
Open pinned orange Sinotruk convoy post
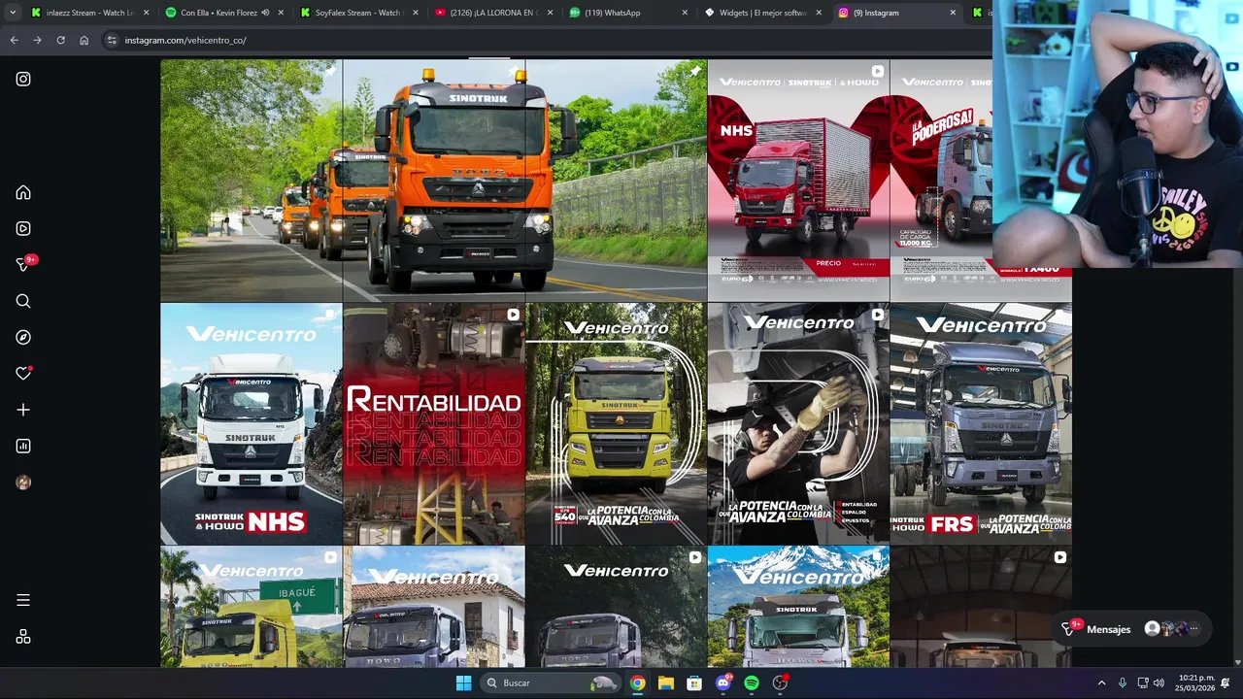[x=433, y=181]
